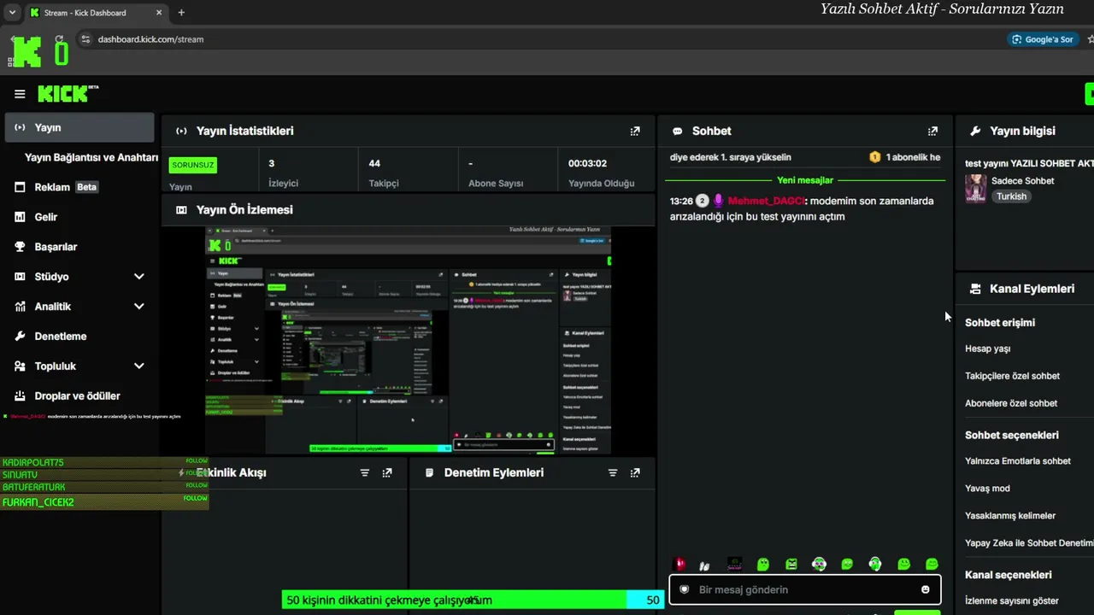Click the Yeni mesajlar divider label

coord(805,180)
